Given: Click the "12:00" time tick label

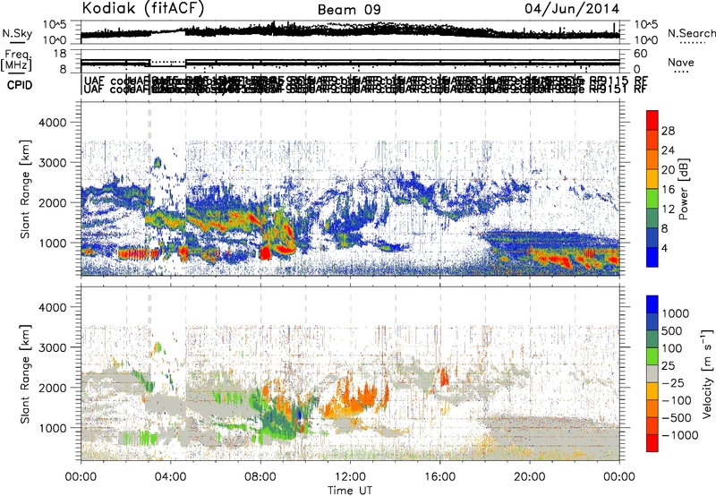Looking at the screenshot, I should [350, 477].
